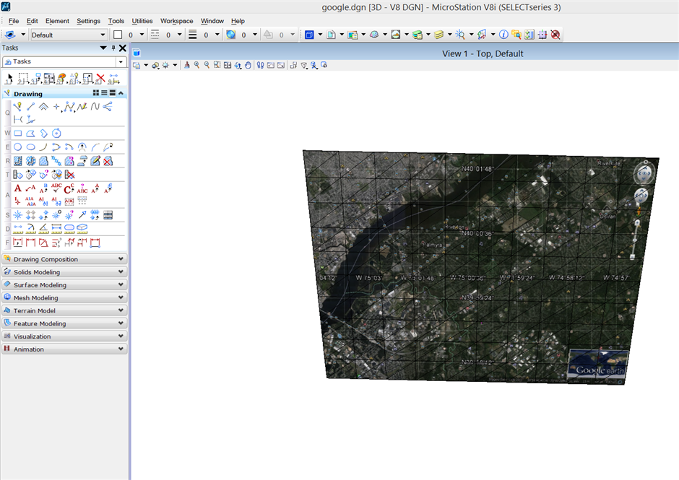Expand the Feature Modeling task group
This screenshot has height=480, width=679.
coord(64,323)
